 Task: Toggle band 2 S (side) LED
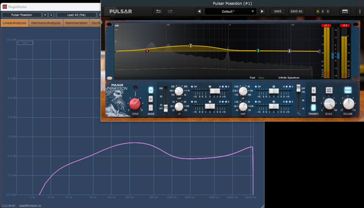click(x=226, y=87)
